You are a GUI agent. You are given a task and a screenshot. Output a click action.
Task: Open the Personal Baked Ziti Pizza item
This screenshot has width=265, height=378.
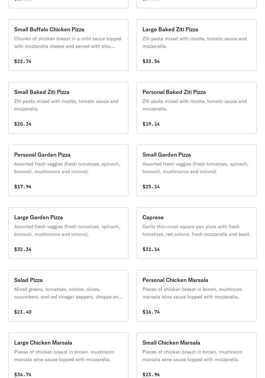197,108
